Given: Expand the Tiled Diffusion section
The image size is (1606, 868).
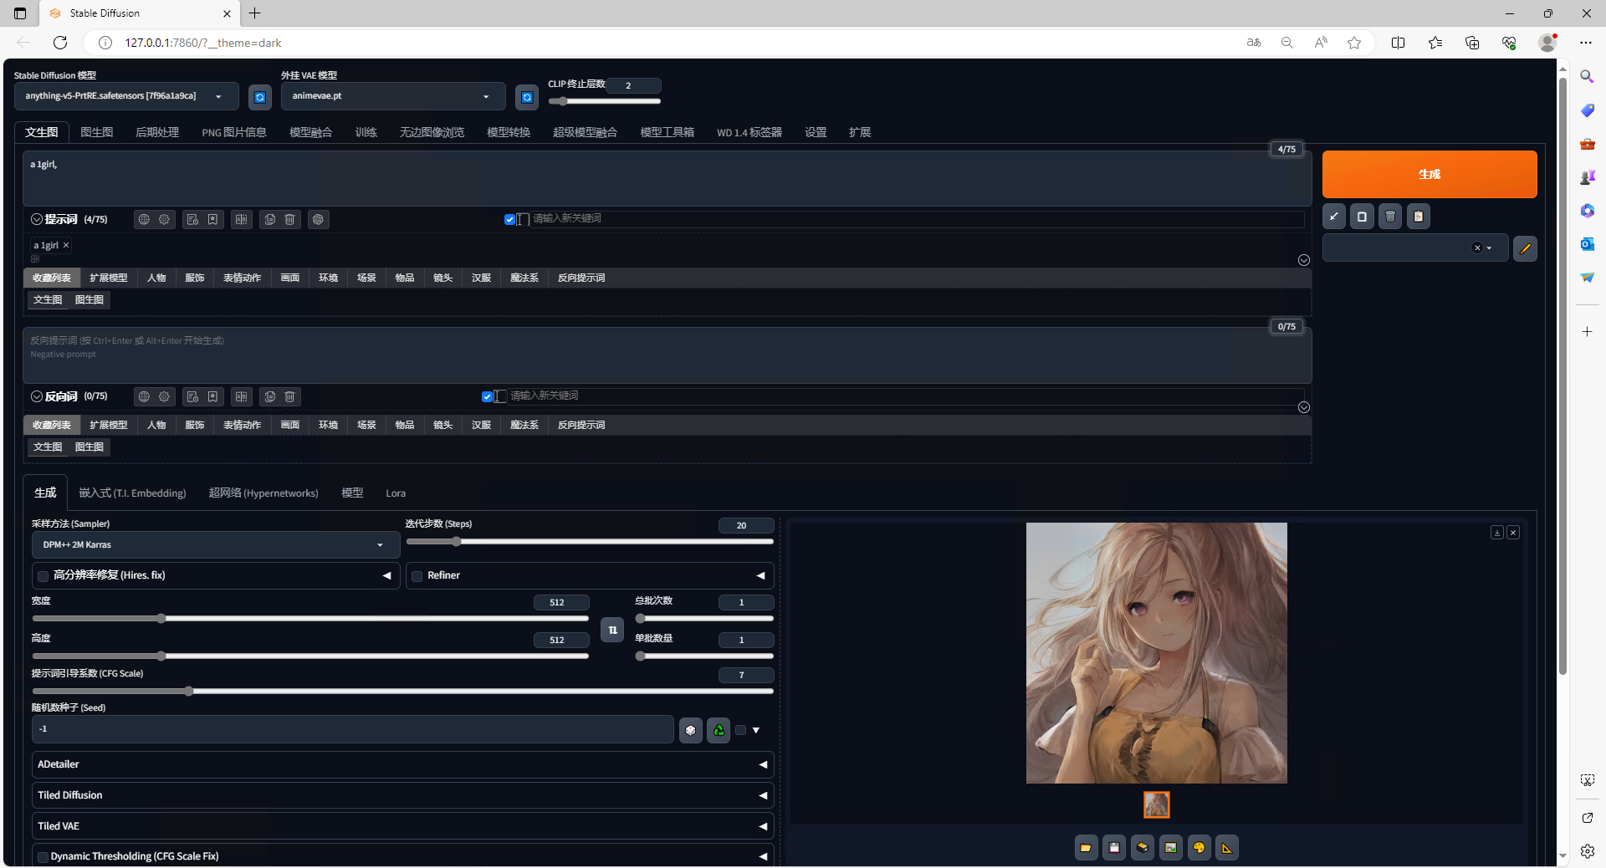Looking at the screenshot, I should (x=402, y=796).
